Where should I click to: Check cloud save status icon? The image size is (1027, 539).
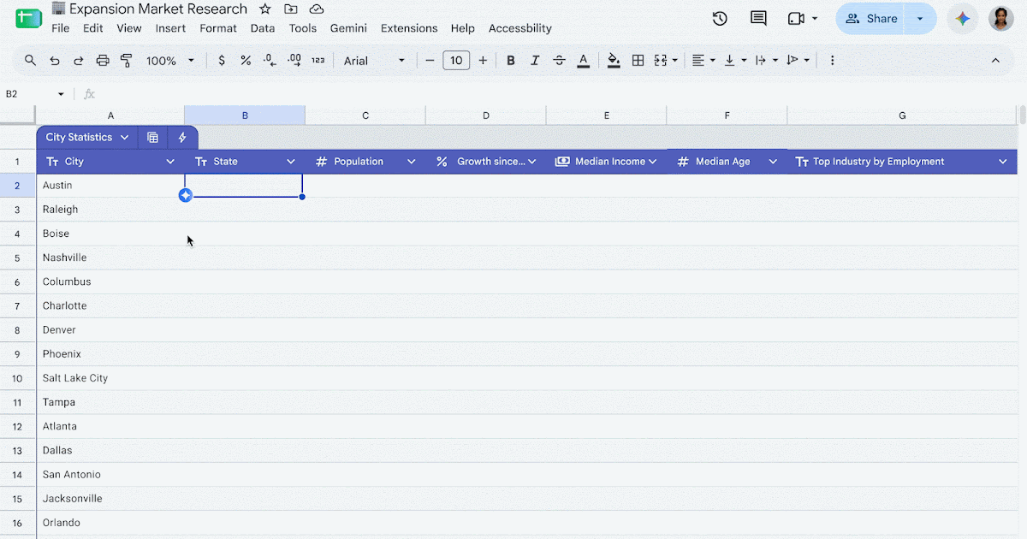(x=317, y=9)
